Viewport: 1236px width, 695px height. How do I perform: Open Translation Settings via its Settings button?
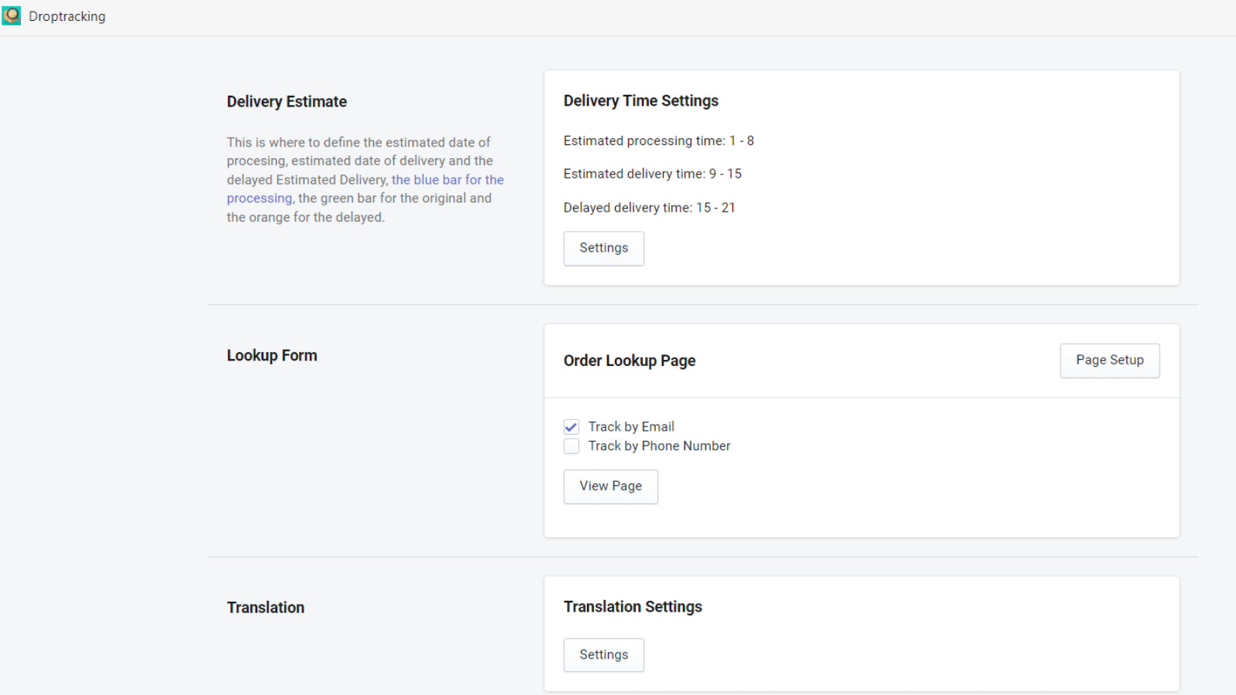coord(603,654)
